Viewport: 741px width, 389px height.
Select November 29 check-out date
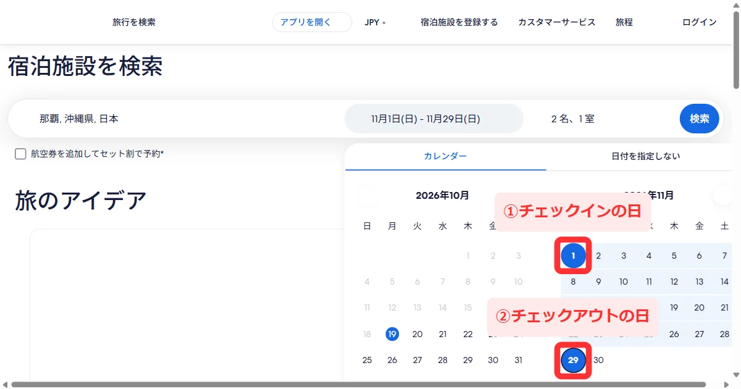(x=573, y=360)
